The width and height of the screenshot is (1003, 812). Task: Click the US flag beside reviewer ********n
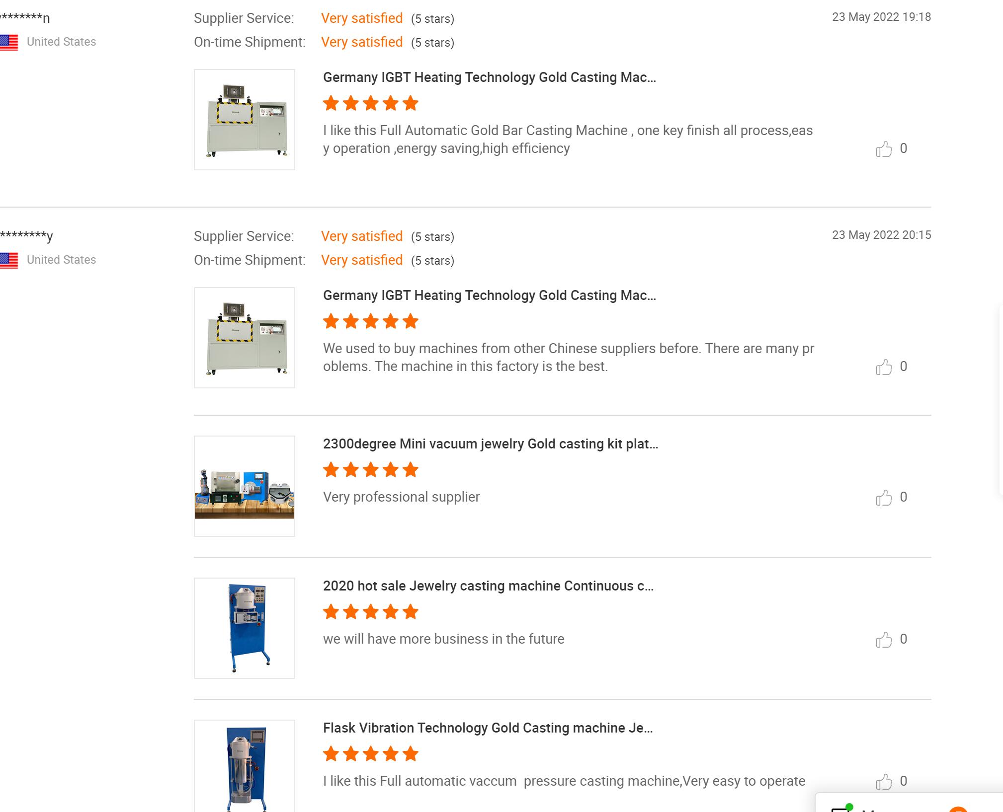pyautogui.click(x=9, y=42)
